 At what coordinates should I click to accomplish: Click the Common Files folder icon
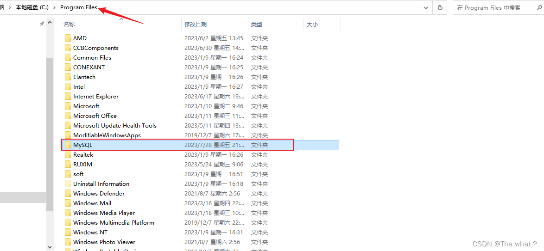68,57
